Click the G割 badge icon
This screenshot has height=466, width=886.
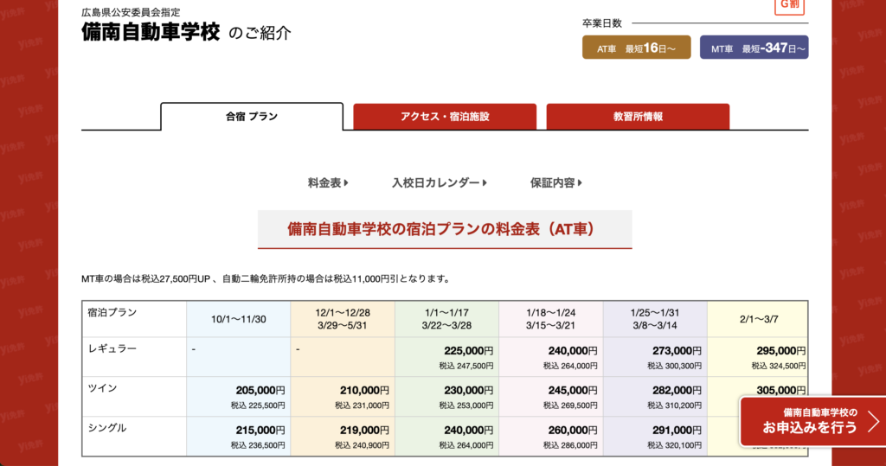(x=790, y=5)
